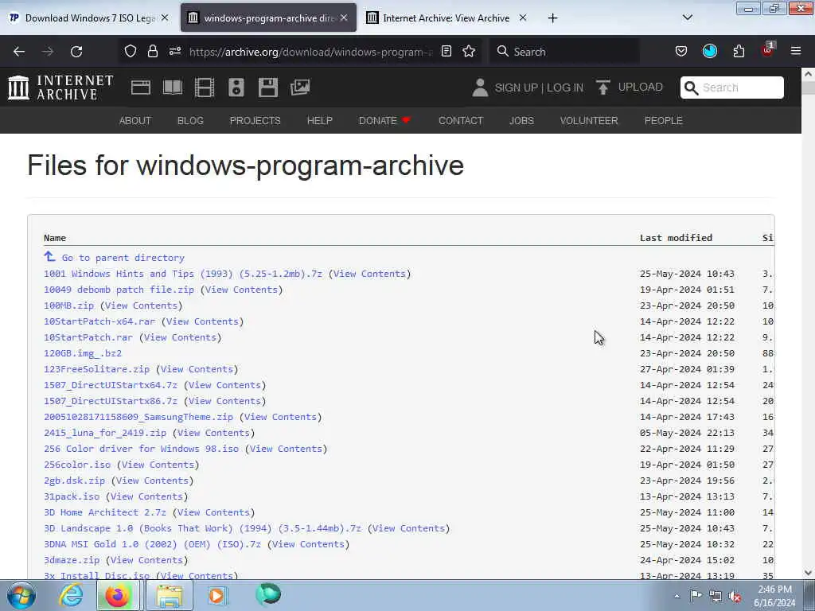Open the PROJECTS menu item
The width and height of the screenshot is (815, 611).
click(x=255, y=121)
